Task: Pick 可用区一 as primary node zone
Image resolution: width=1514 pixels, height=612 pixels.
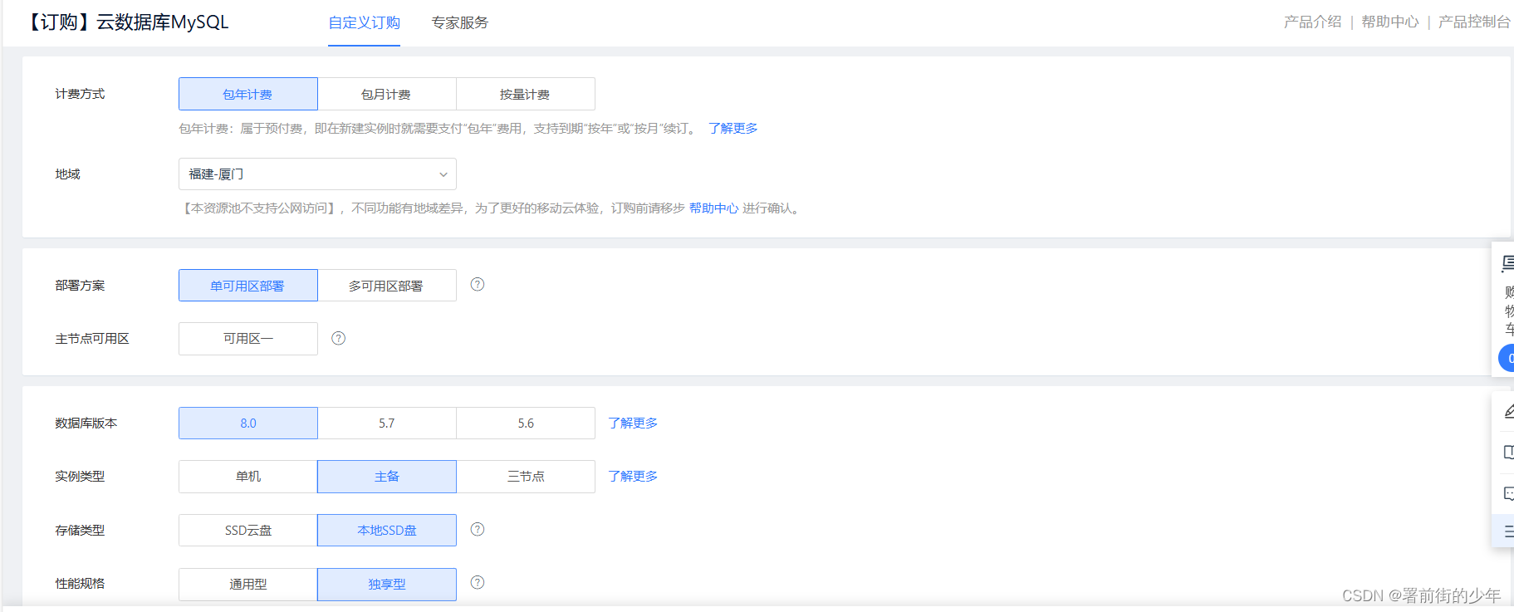Action: coord(248,339)
